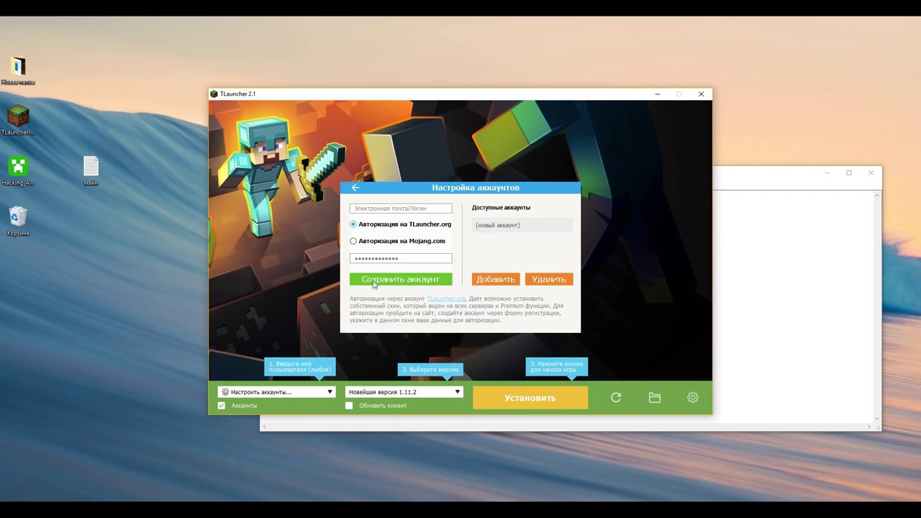Expand the Настроить аккаунты dropdown

[x=276, y=392]
